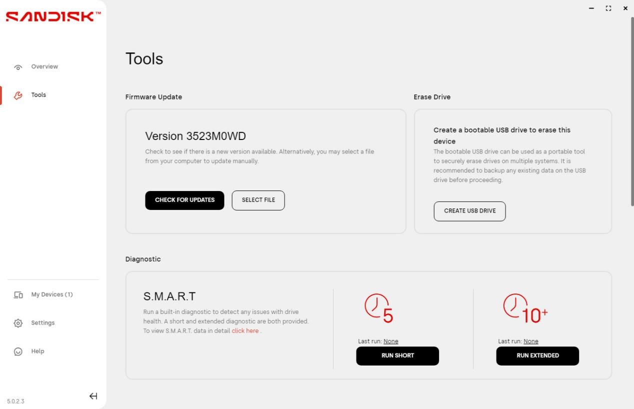The width and height of the screenshot is (634, 409).
Task: Click the Tools wrench icon
Action: [x=18, y=95]
